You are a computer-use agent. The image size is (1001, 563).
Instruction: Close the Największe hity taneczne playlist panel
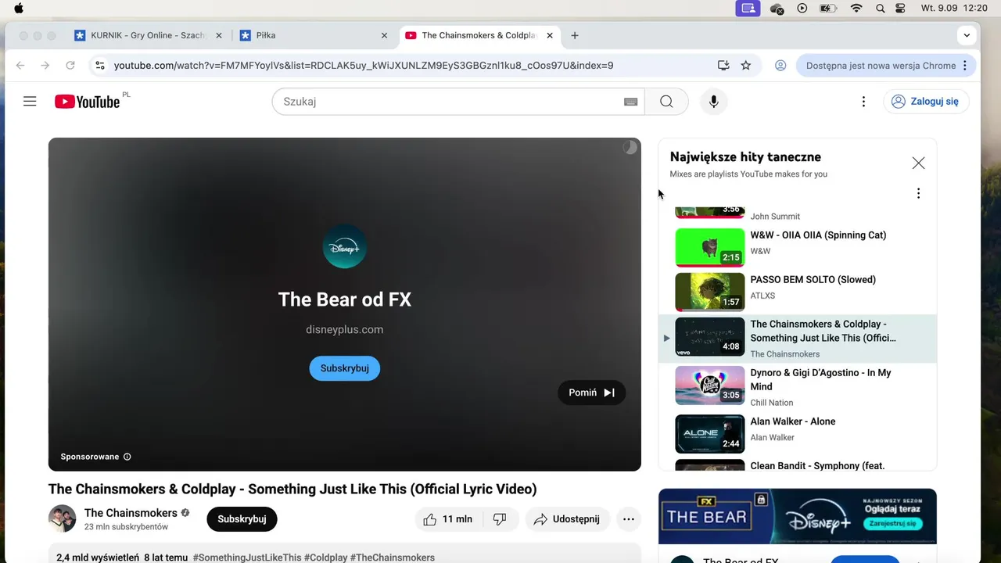(x=918, y=163)
